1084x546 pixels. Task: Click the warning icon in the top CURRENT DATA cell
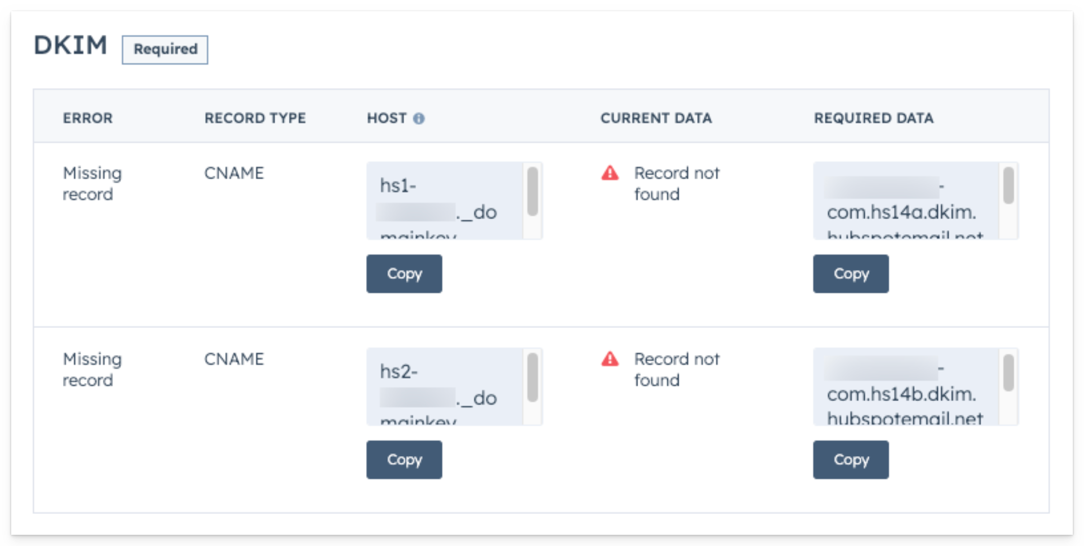pos(611,173)
